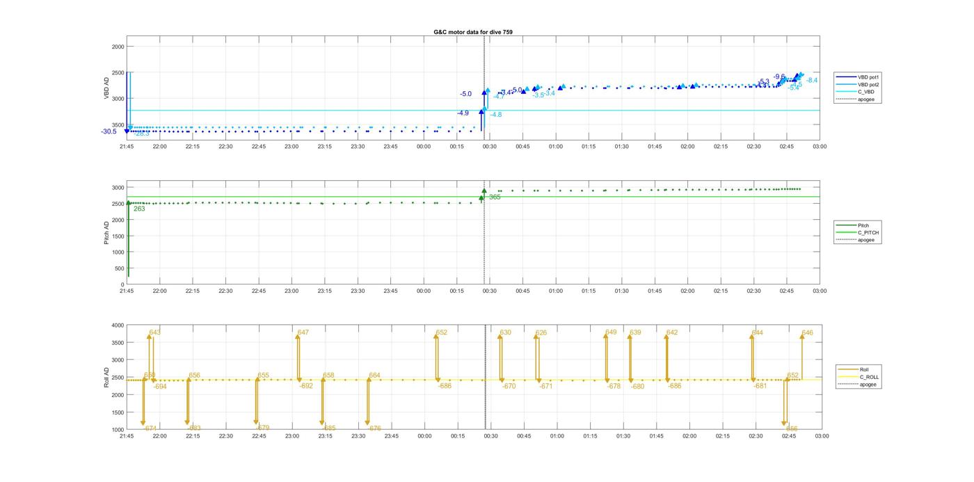Image resolution: width=974 pixels, height=482 pixels.
Task: Click the "626" roll data label
Action: [x=541, y=332]
